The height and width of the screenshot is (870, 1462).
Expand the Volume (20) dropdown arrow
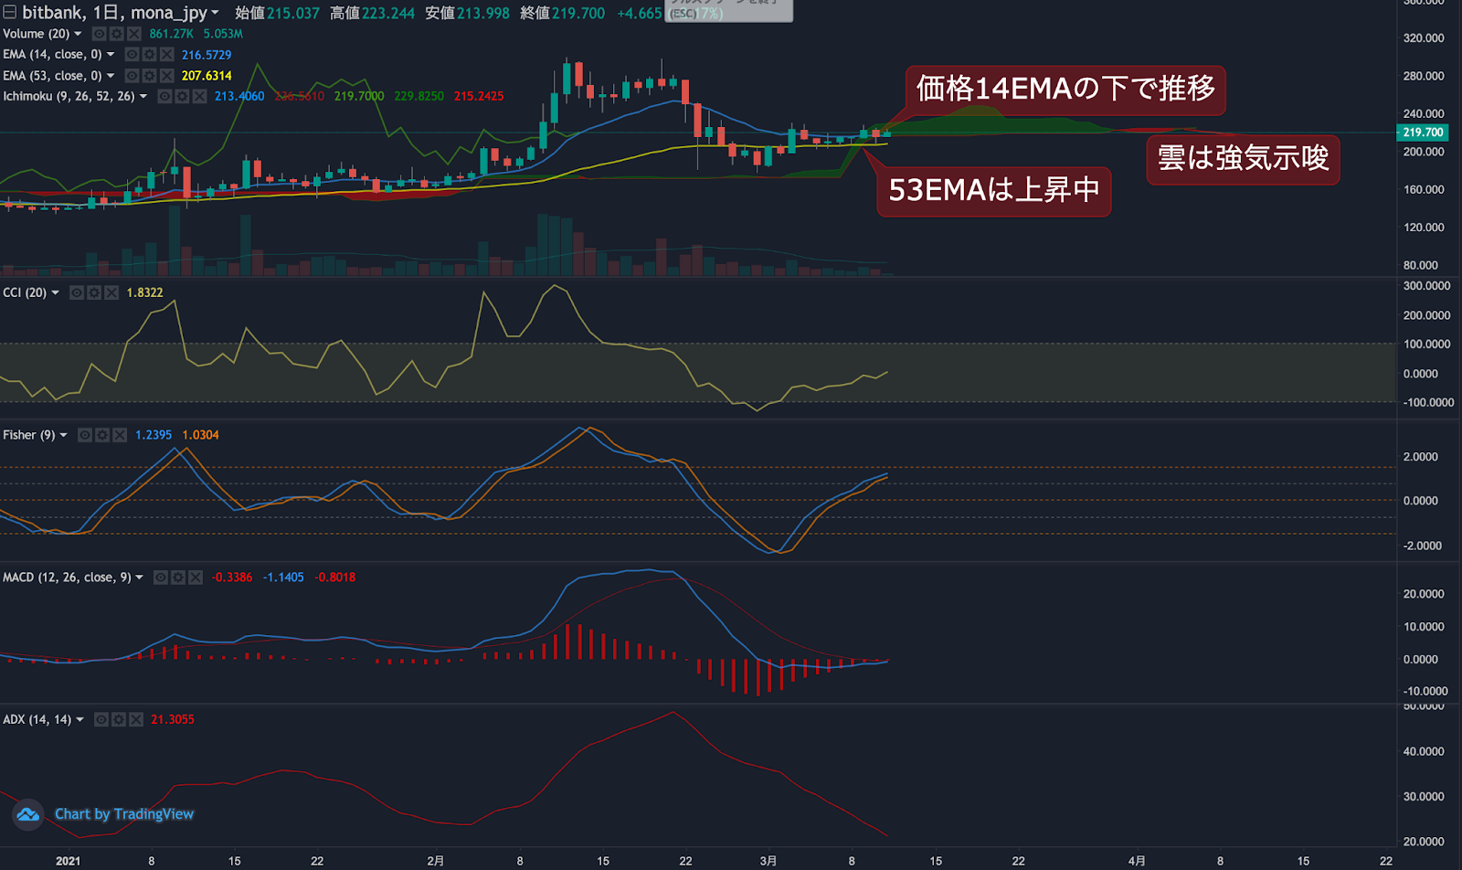pyautogui.click(x=78, y=34)
